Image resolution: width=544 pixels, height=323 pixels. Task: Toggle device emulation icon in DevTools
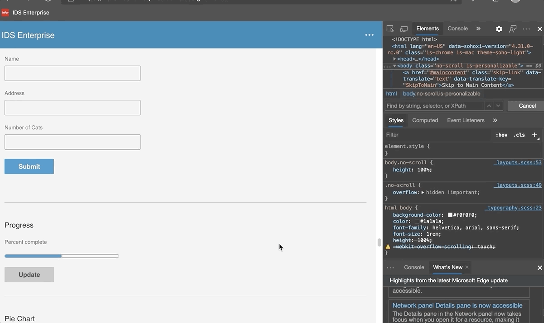click(x=404, y=28)
